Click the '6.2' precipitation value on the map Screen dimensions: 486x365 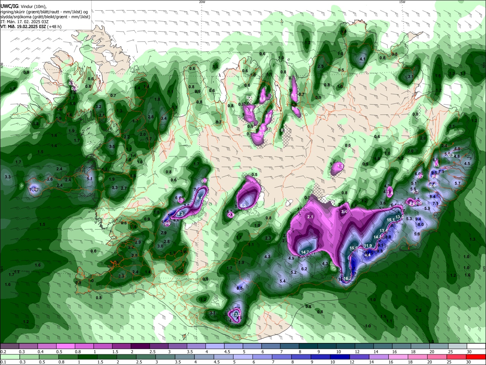click(x=304, y=269)
